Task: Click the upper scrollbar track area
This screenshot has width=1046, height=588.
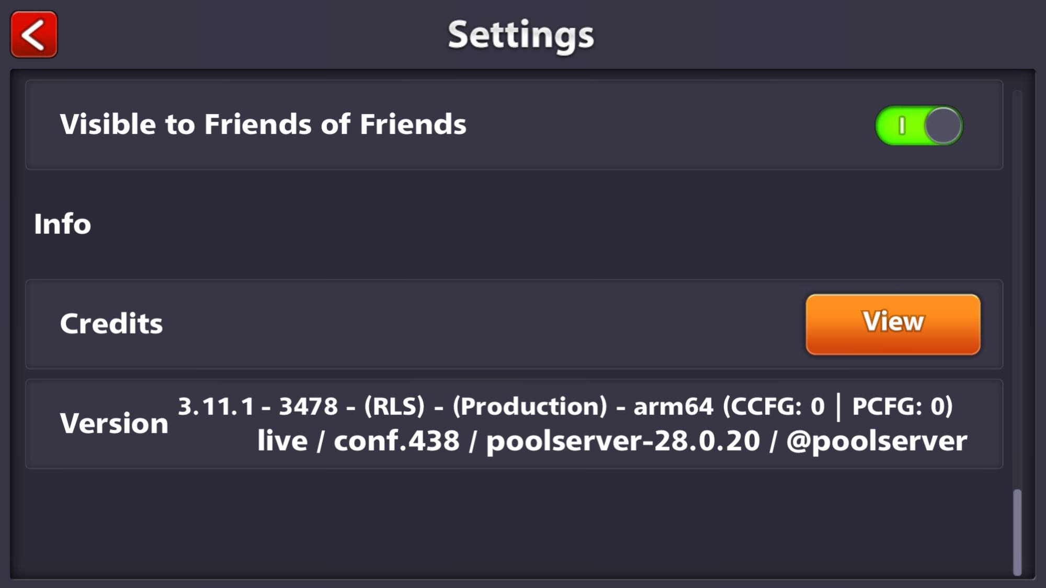Action: tap(1017, 262)
